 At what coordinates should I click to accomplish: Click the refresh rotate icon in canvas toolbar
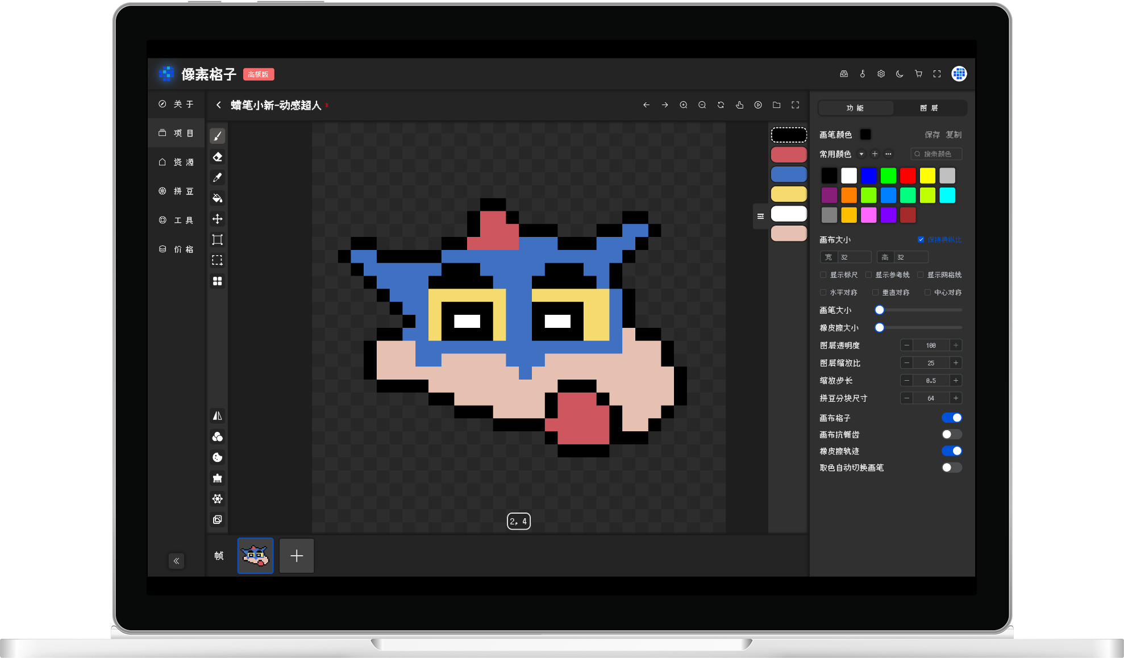(721, 105)
